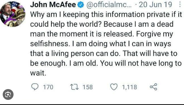Like the tweet with the heart icon

pyautogui.click(x=114, y=87)
